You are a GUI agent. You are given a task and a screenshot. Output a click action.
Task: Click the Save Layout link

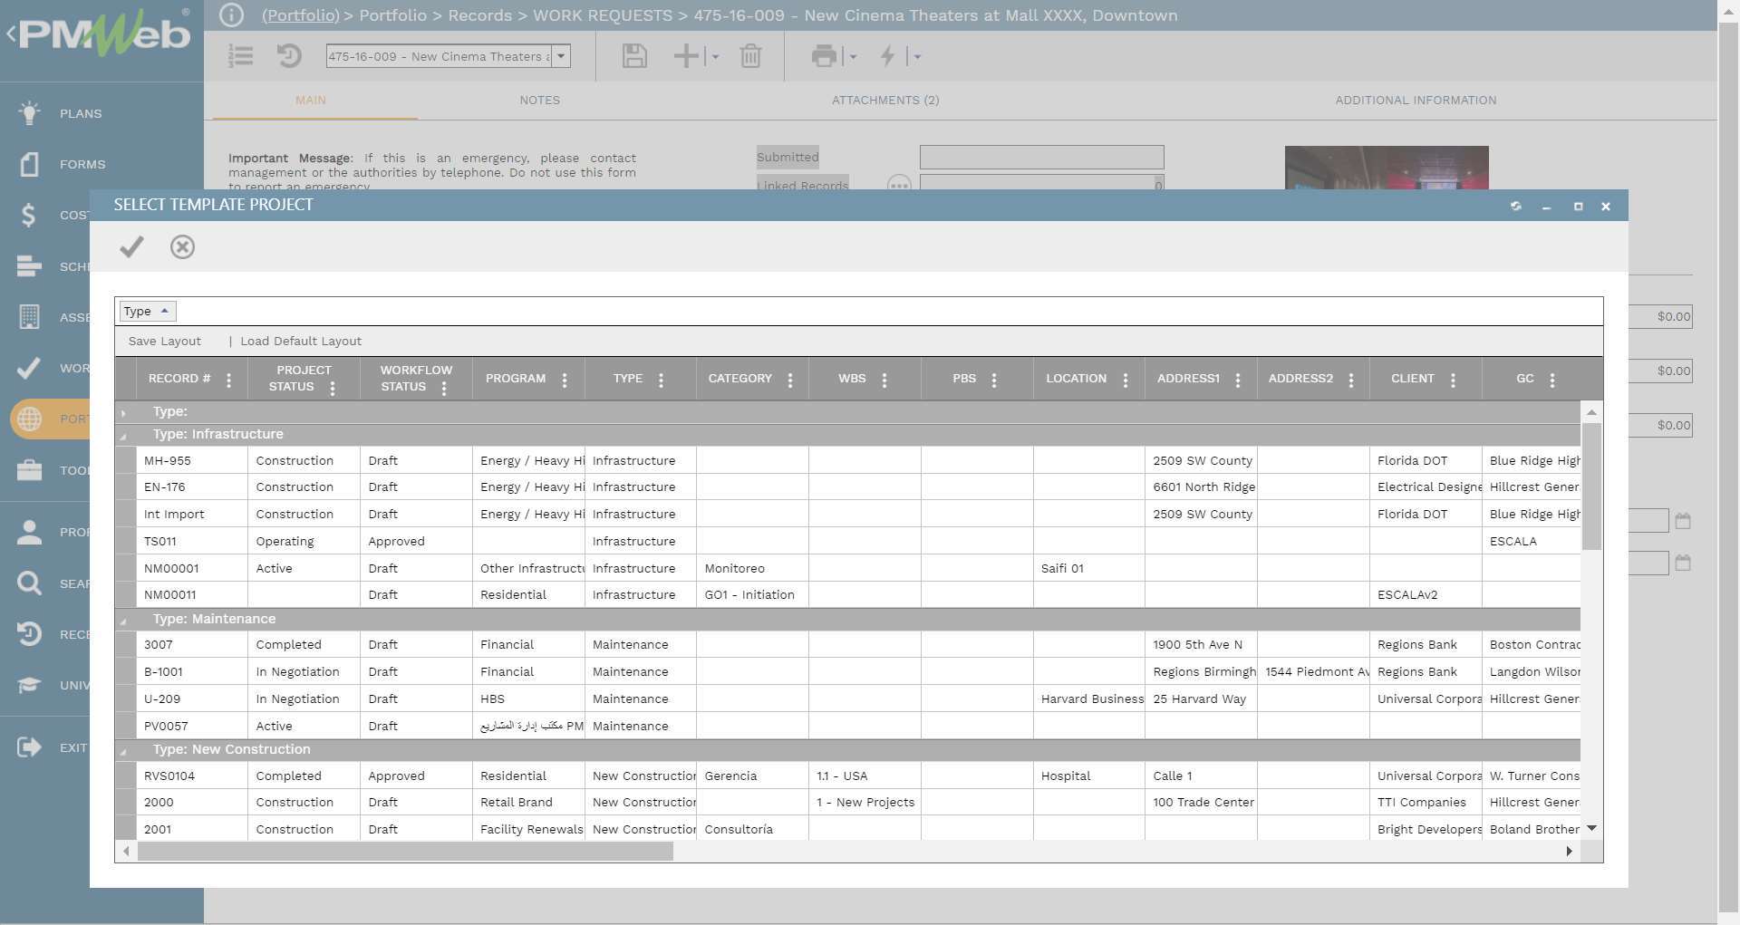tap(164, 341)
